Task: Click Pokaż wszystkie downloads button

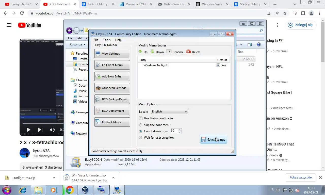Action: (x=301, y=177)
